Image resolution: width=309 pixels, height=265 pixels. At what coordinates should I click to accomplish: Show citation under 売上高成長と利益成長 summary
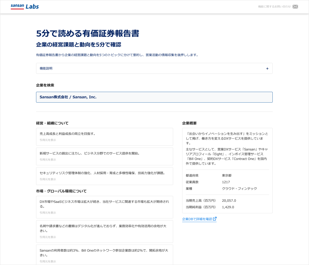tap(48, 140)
